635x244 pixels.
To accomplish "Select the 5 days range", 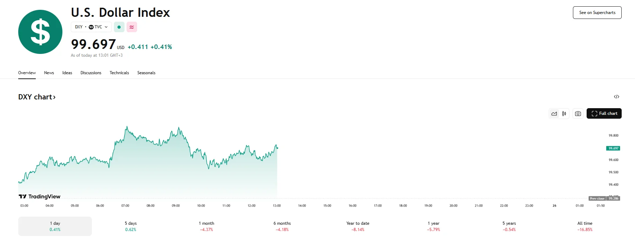I will click(x=131, y=226).
